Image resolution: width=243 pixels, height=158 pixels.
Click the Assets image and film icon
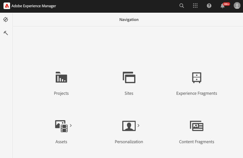click(61, 126)
